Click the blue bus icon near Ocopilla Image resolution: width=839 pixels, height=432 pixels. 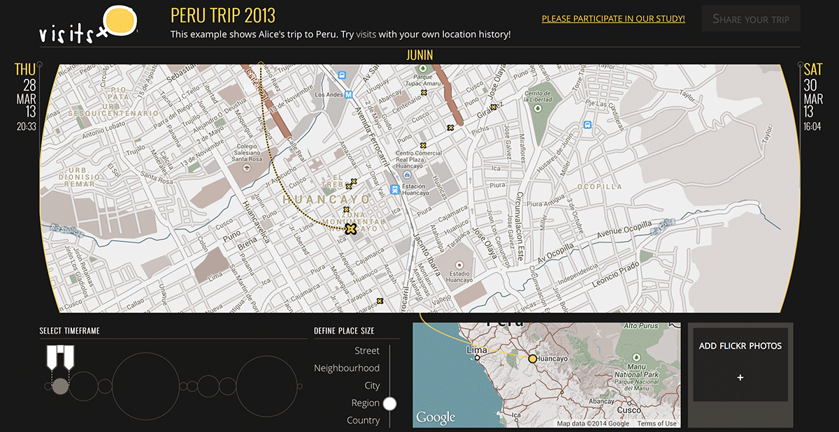(x=587, y=126)
